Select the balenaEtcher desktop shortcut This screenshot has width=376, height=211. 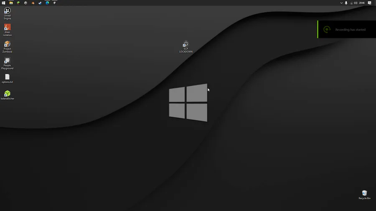[x=8, y=95]
